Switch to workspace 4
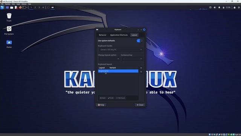The image size is (241, 136). (43, 8)
